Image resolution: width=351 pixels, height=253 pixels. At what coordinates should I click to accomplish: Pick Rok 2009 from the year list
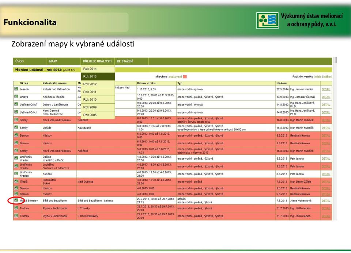pos(98,107)
